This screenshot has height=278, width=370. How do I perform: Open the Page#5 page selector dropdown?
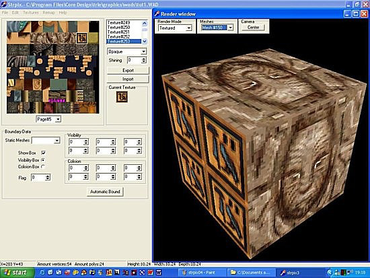point(48,119)
